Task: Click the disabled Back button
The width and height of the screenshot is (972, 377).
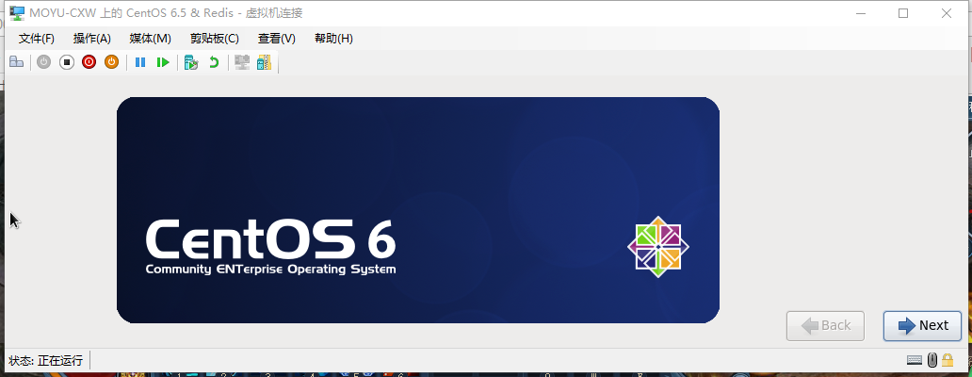Action: tap(825, 325)
